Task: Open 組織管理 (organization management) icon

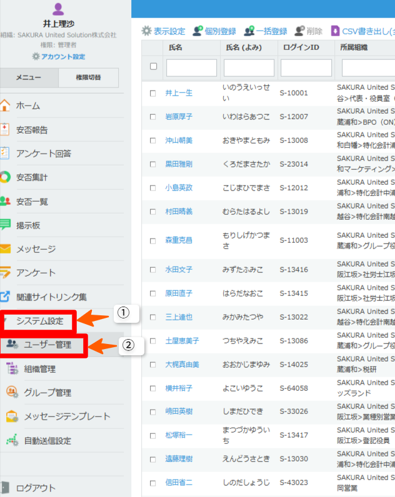Action: [x=12, y=369]
